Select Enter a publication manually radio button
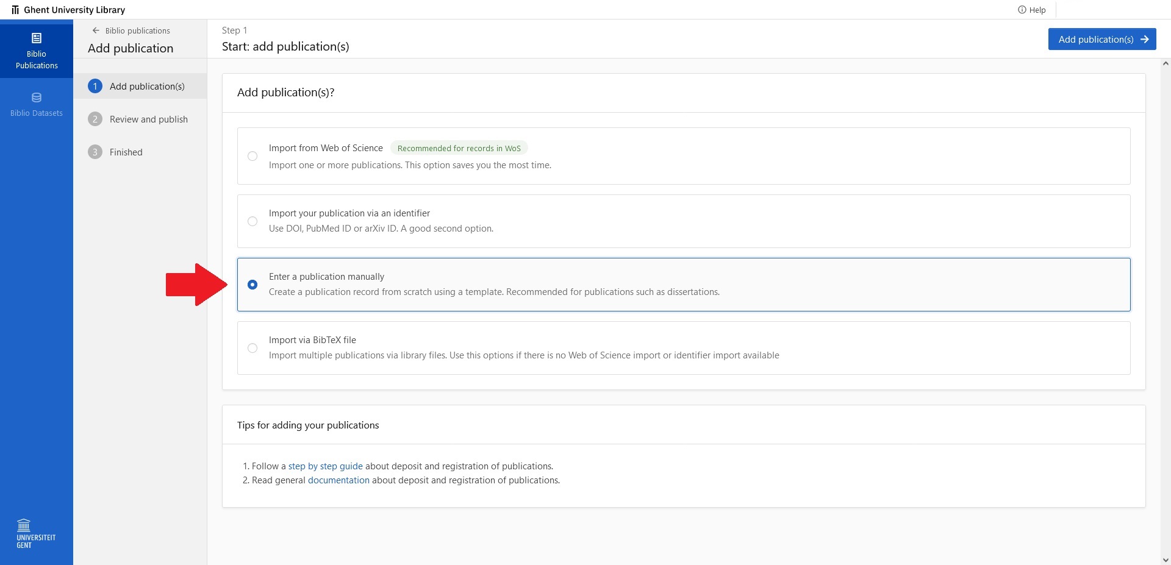This screenshot has height=565, width=1171. pos(252,285)
